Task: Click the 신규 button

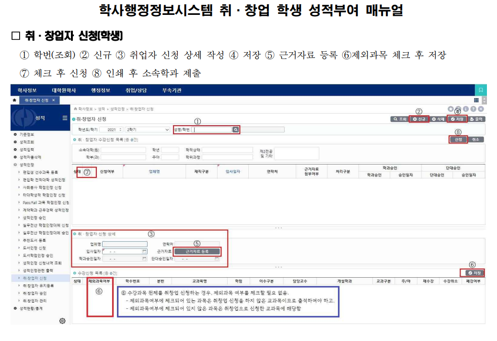Action: pos(419,119)
